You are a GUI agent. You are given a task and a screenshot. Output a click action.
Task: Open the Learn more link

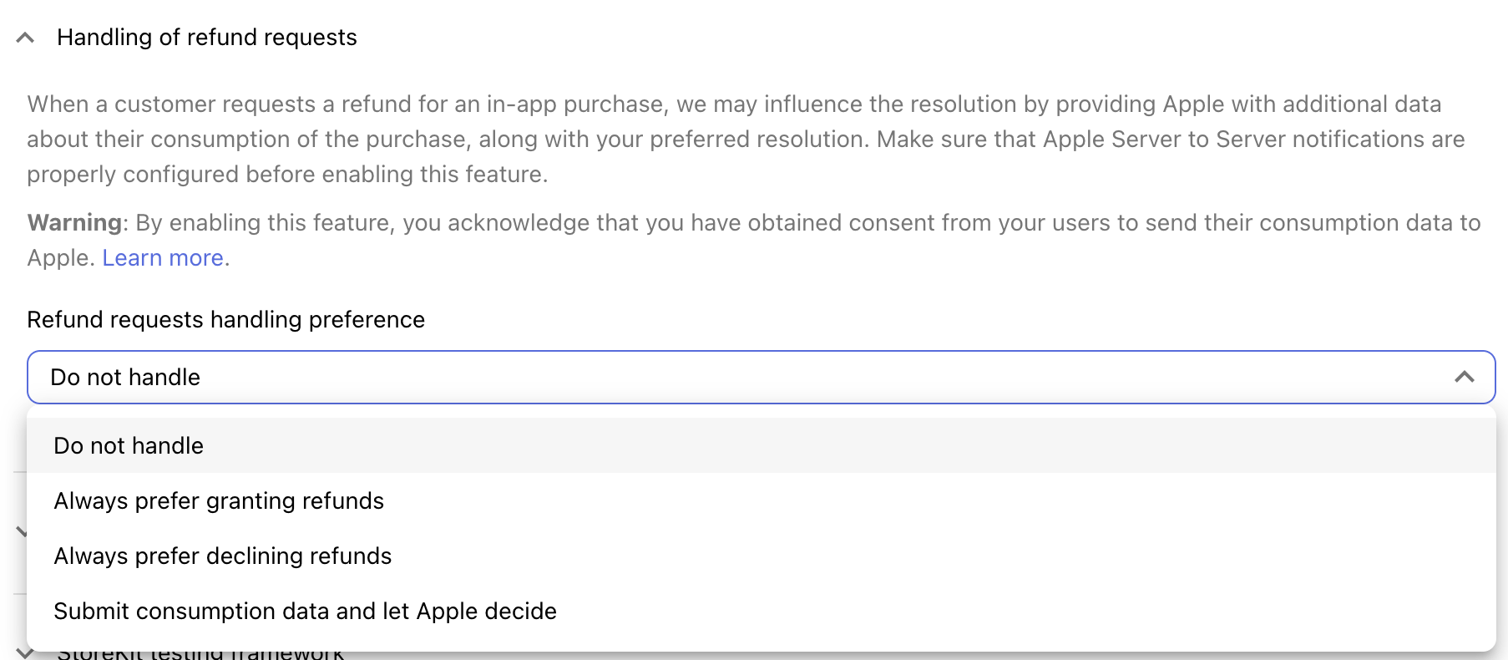pyautogui.click(x=163, y=257)
